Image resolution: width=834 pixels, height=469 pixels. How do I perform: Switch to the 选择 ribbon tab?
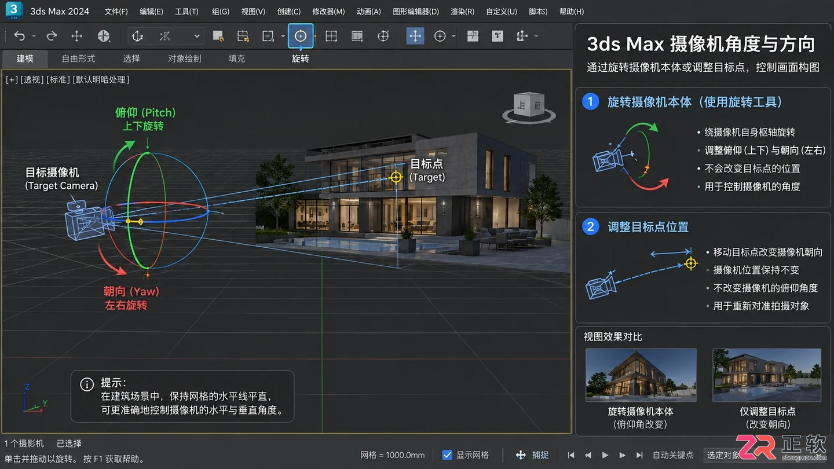[131, 58]
